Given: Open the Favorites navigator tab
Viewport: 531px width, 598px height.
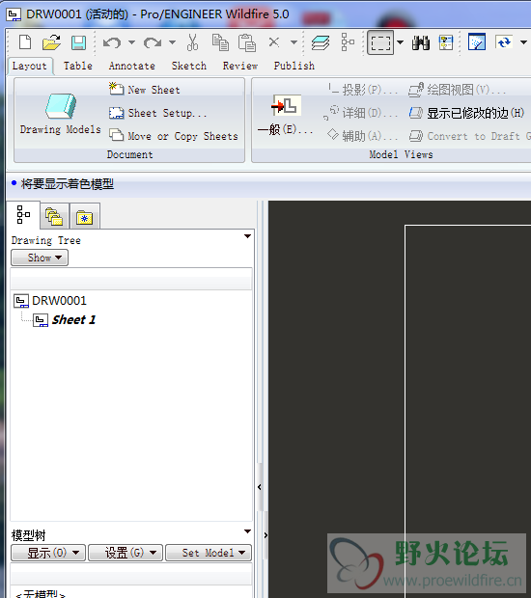Looking at the screenshot, I should pos(84,216).
